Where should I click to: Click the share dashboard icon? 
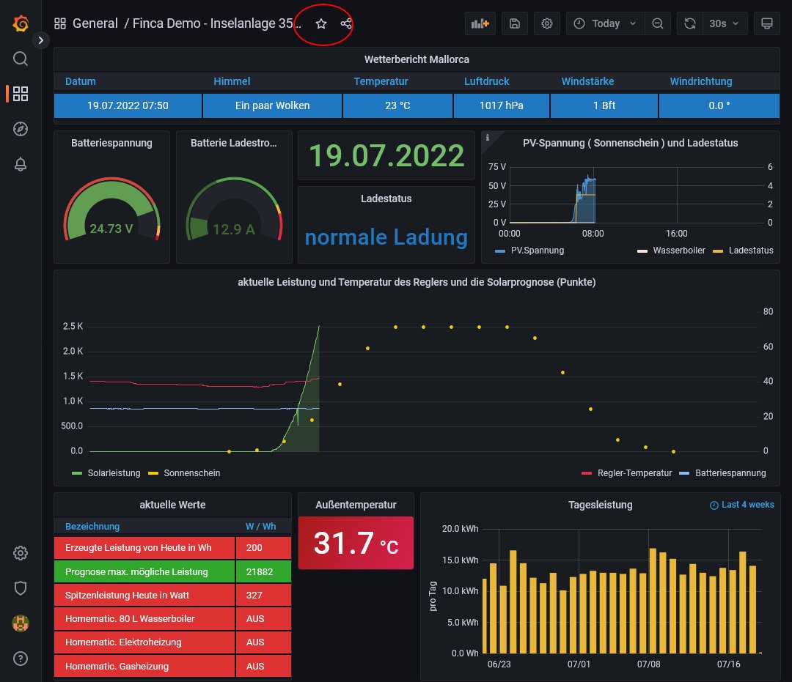[x=346, y=23]
